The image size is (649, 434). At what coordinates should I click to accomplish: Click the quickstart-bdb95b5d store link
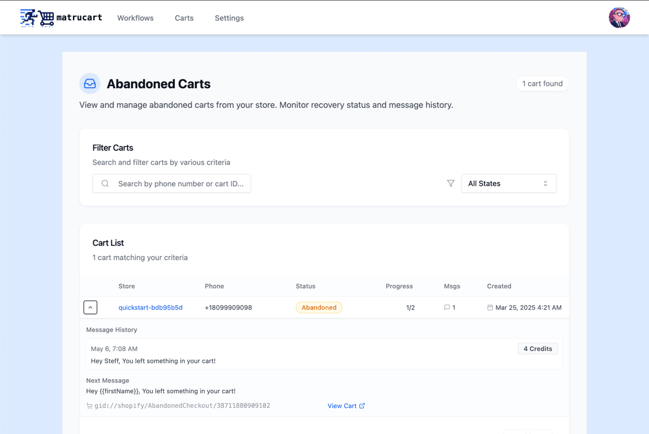coord(150,307)
